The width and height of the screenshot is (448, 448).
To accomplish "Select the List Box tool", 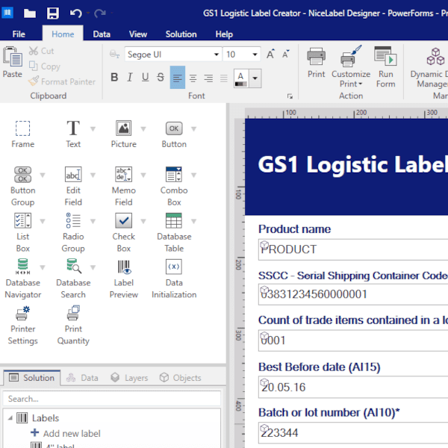I will [x=22, y=232].
